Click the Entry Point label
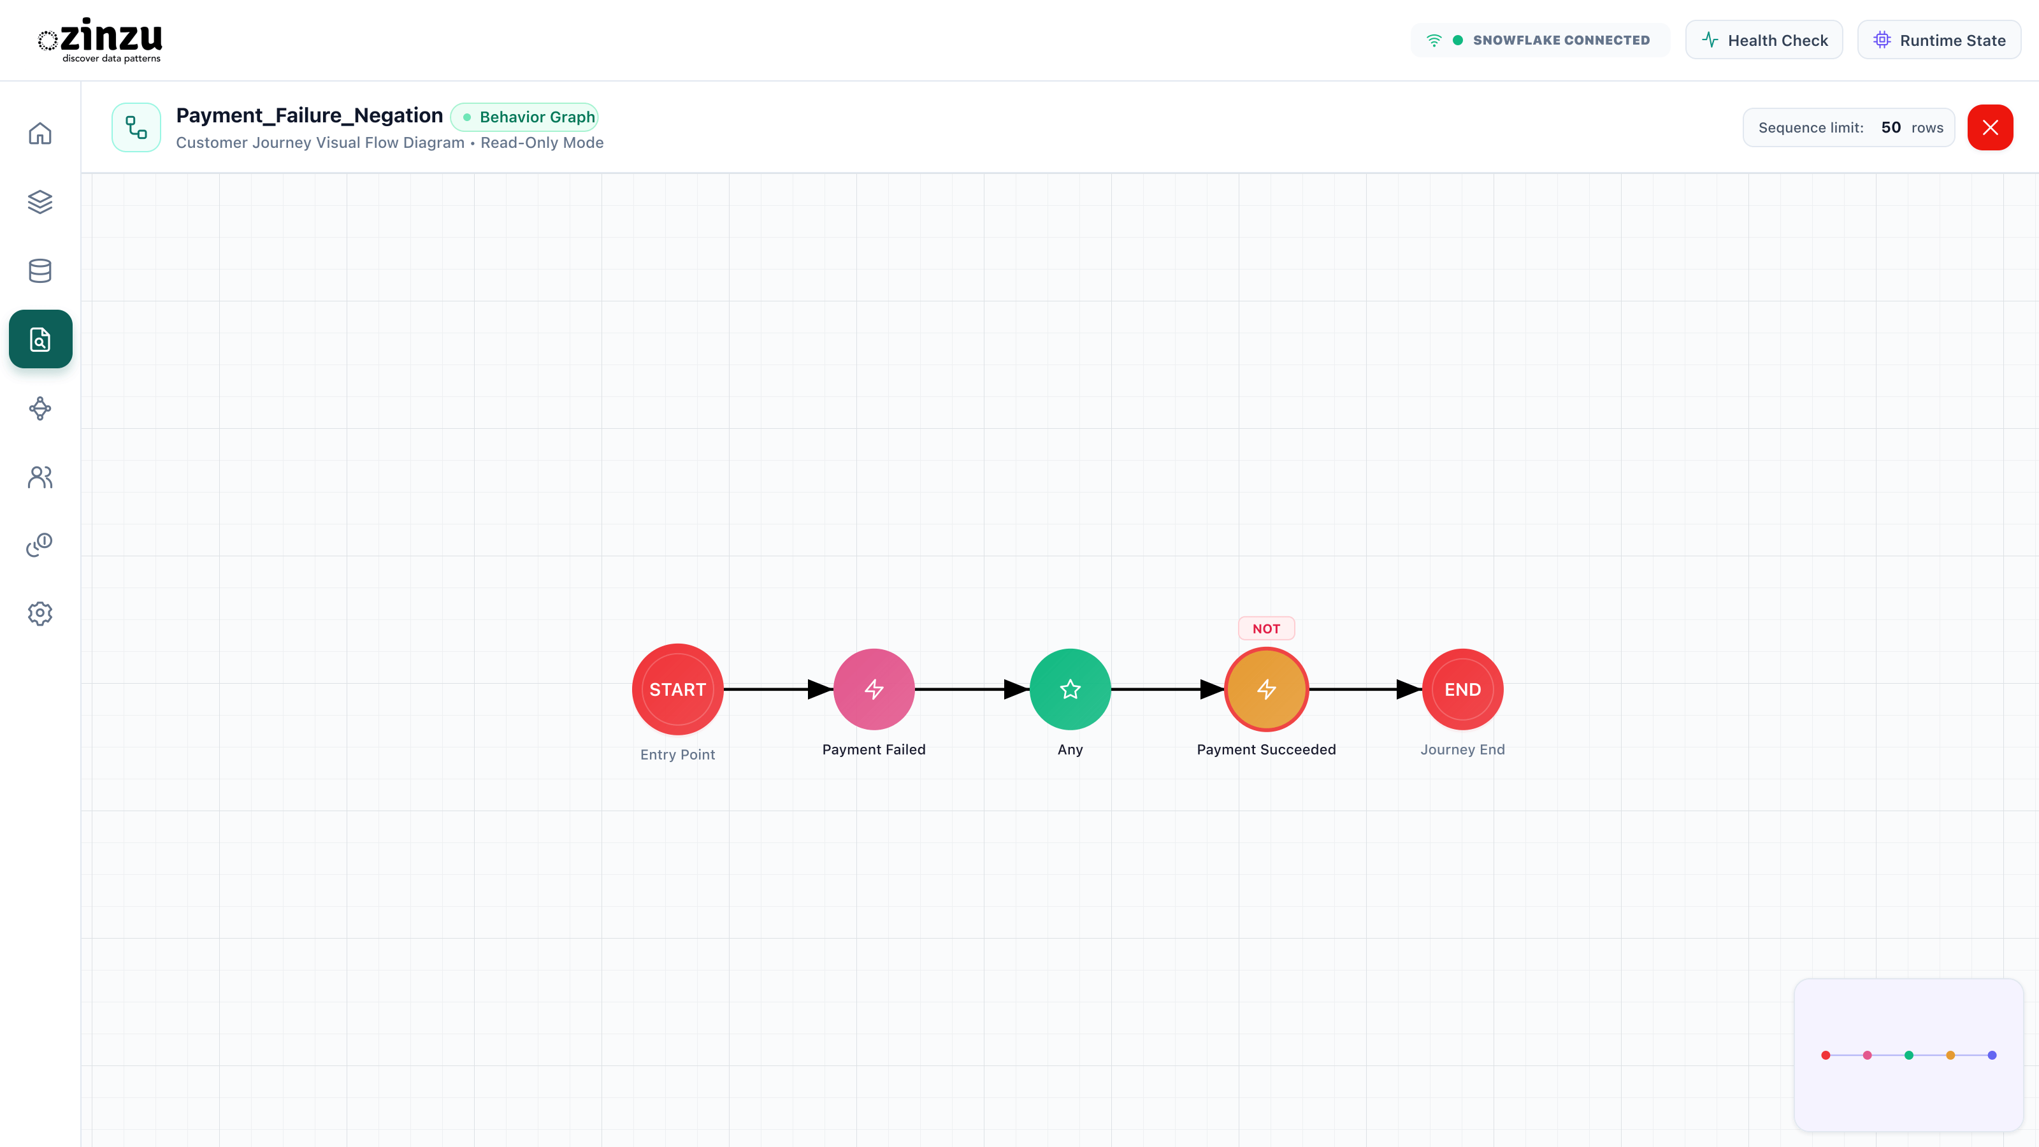 point(677,755)
